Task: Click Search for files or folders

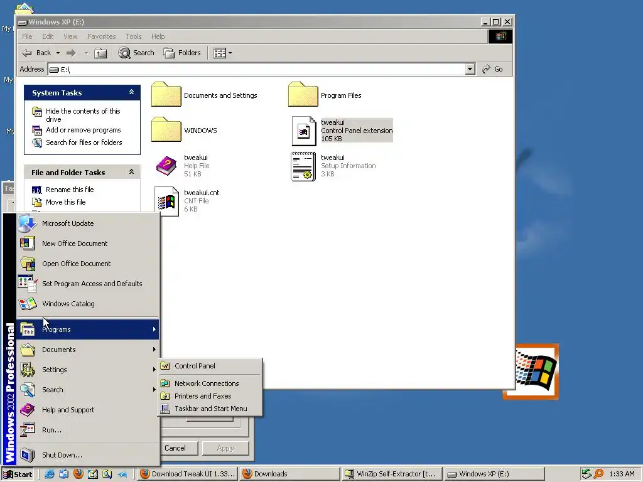Action: click(84, 142)
